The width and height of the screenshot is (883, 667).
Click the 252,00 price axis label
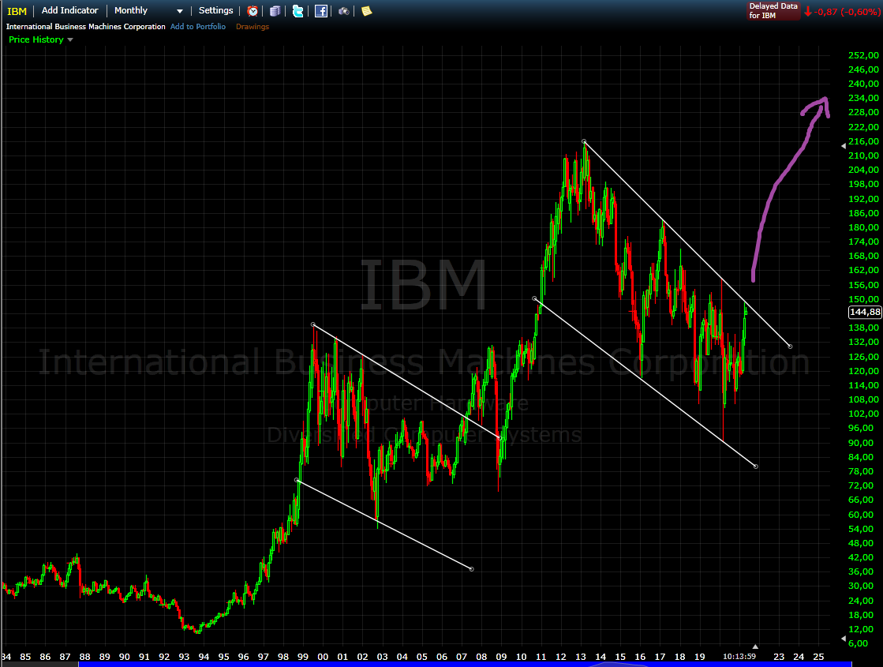[863, 55]
